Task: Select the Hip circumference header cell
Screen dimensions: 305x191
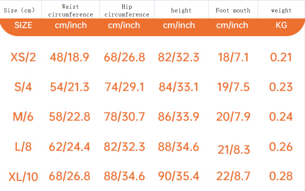Action: point(127,10)
